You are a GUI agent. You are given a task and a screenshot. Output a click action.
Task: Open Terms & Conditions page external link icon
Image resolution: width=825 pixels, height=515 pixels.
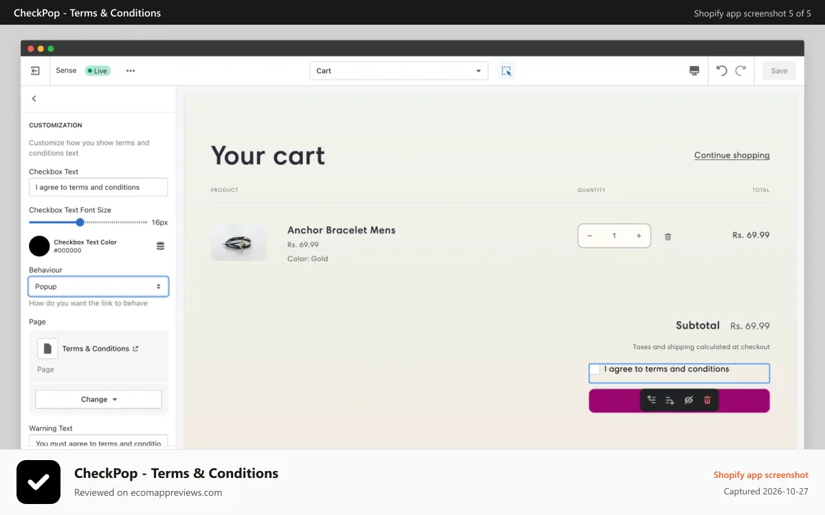[x=135, y=348]
